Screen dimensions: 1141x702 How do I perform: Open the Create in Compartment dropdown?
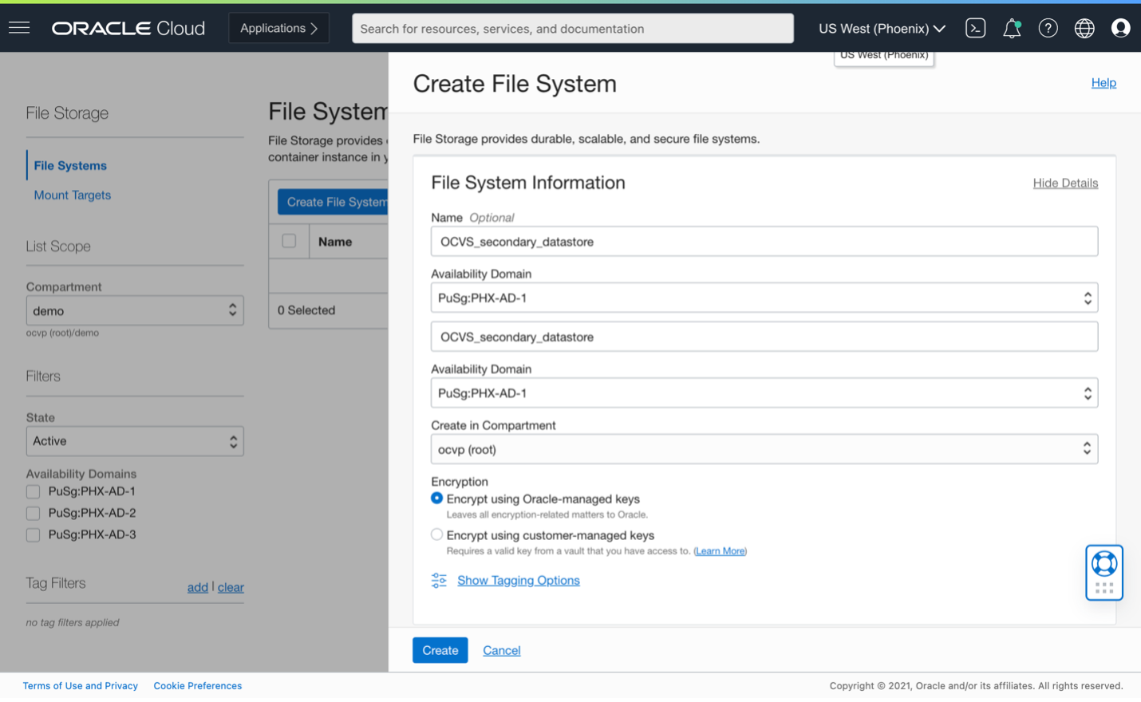coord(764,448)
